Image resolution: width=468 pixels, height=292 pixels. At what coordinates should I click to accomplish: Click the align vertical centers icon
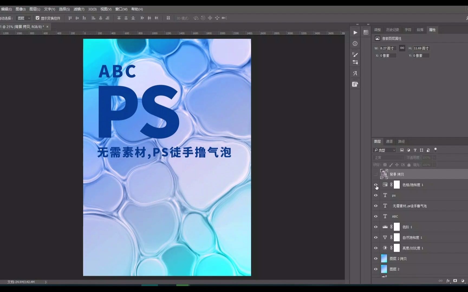coord(77,18)
